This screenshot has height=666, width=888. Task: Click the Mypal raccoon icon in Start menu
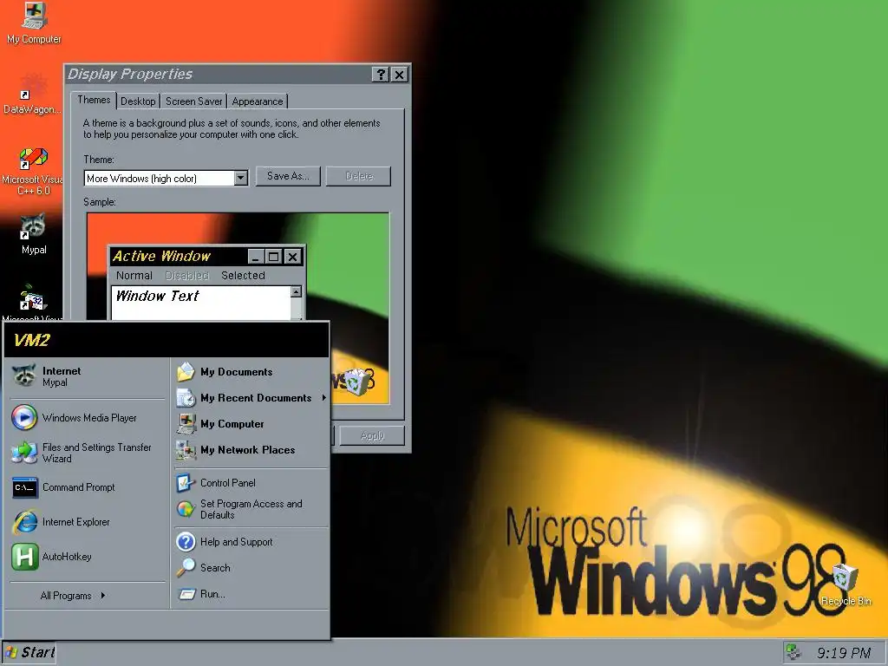(x=24, y=375)
